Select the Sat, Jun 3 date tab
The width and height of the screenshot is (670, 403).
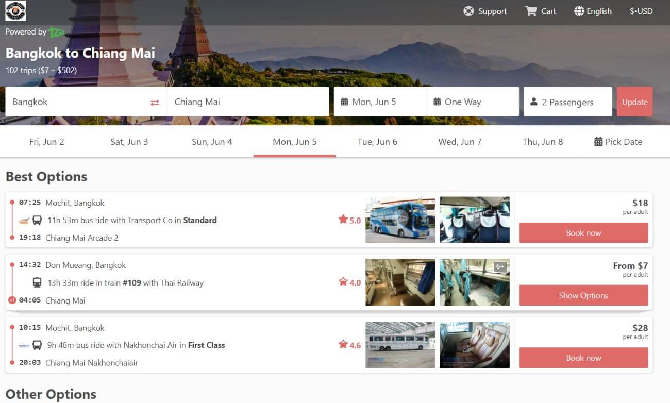[129, 142]
